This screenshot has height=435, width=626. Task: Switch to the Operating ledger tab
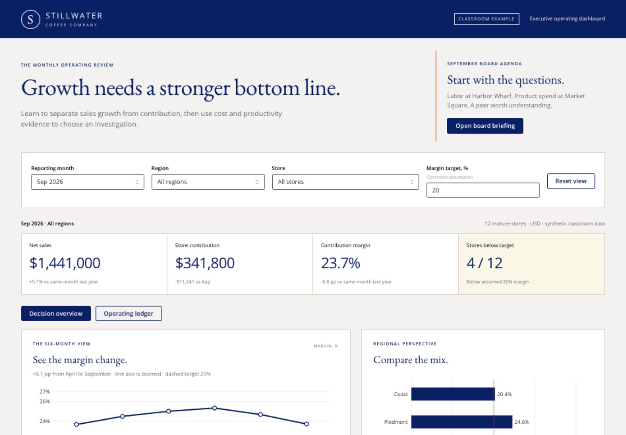click(128, 314)
